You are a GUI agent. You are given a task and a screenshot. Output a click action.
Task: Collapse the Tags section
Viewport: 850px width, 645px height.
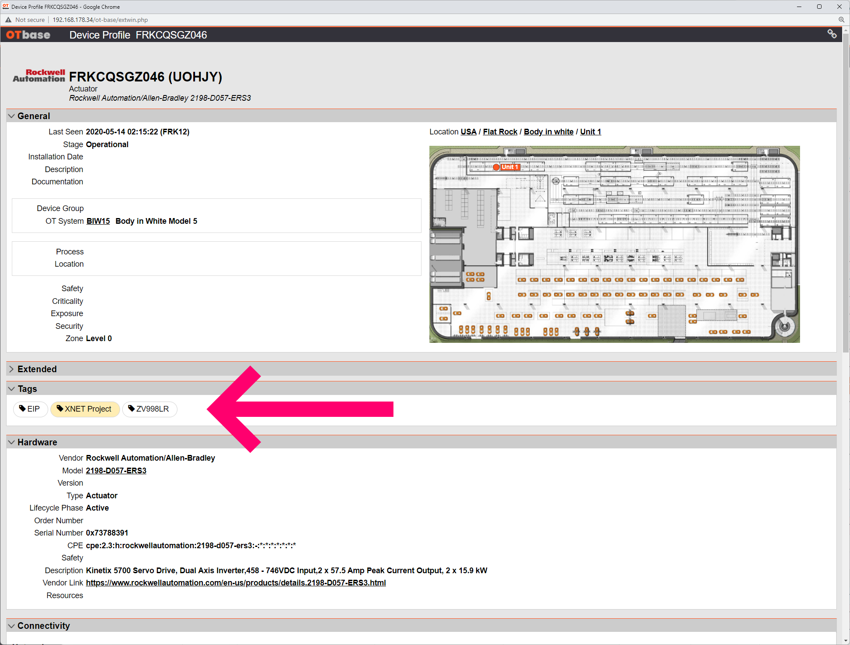pyautogui.click(x=11, y=389)
